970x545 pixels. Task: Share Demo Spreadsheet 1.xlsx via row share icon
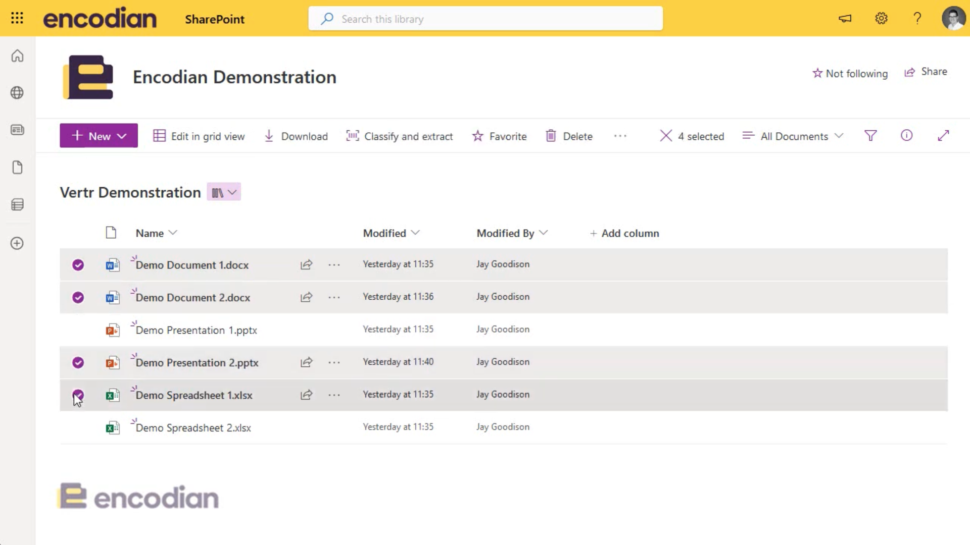coord(306,395)
